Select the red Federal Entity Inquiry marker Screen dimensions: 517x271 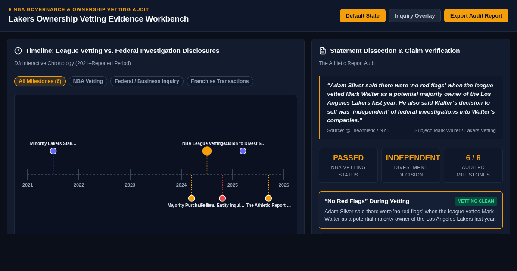[222, 198]
